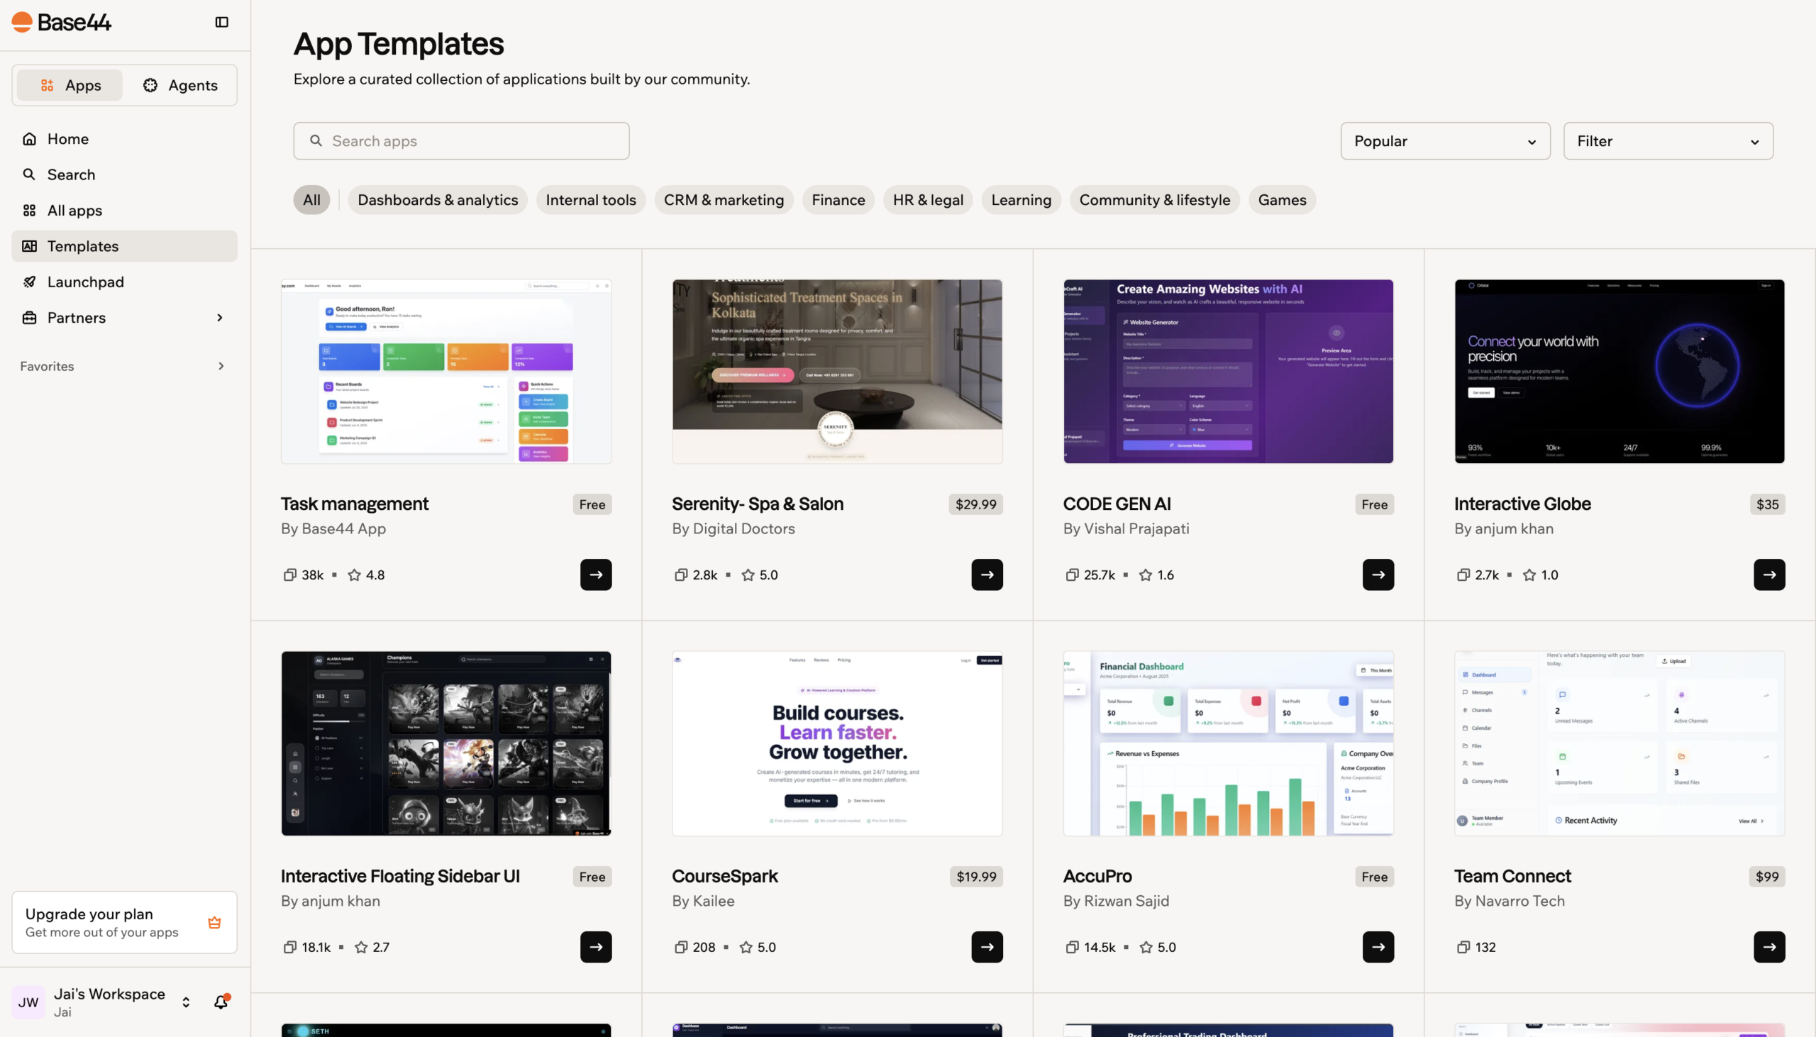Filter by Internal tools
This screenshot has width=1816, height=1037.
coord(590,199)
